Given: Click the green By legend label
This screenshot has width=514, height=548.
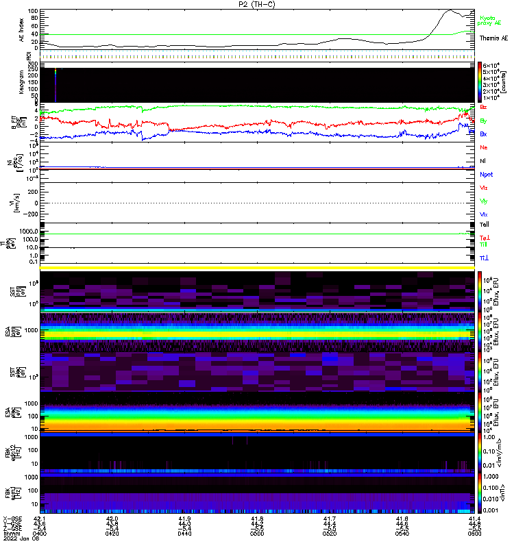Looking at the screenshot, I should pos(483,121).
